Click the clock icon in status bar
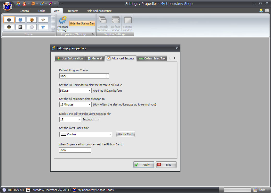 click(4, 190)
